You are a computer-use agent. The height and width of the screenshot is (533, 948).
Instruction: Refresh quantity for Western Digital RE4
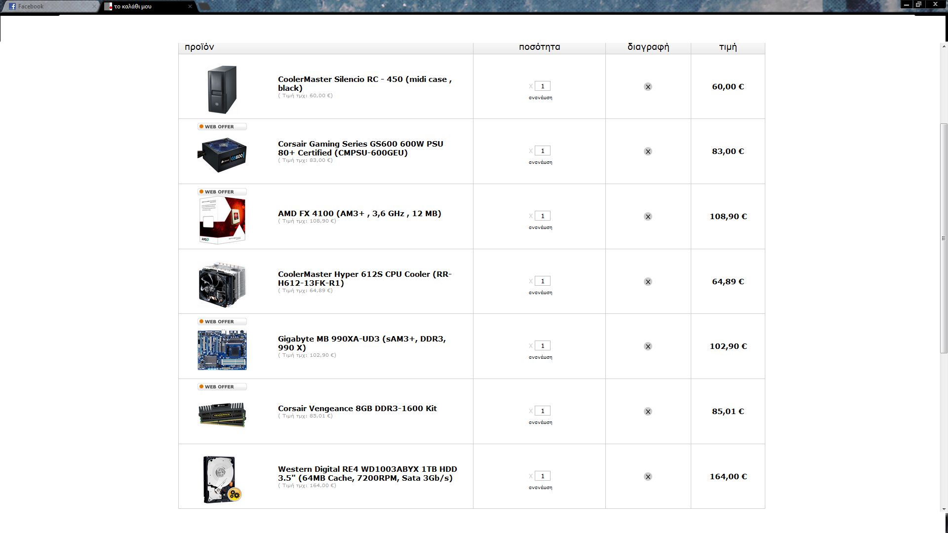[x=541, y=488]
